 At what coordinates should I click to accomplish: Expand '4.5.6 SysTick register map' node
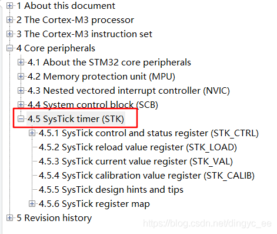tap(32, 204)
